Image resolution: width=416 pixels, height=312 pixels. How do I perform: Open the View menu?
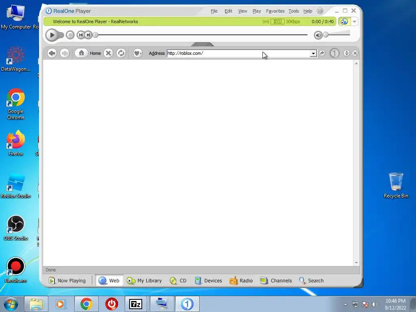coord(243,11)
